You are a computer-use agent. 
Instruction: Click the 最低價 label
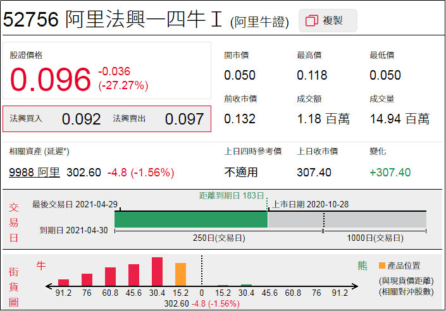click(x=381, y=55)
